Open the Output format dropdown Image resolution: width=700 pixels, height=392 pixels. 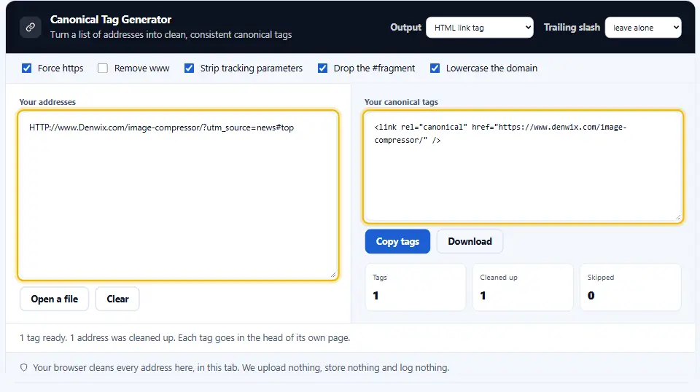[x=480, y=28]
